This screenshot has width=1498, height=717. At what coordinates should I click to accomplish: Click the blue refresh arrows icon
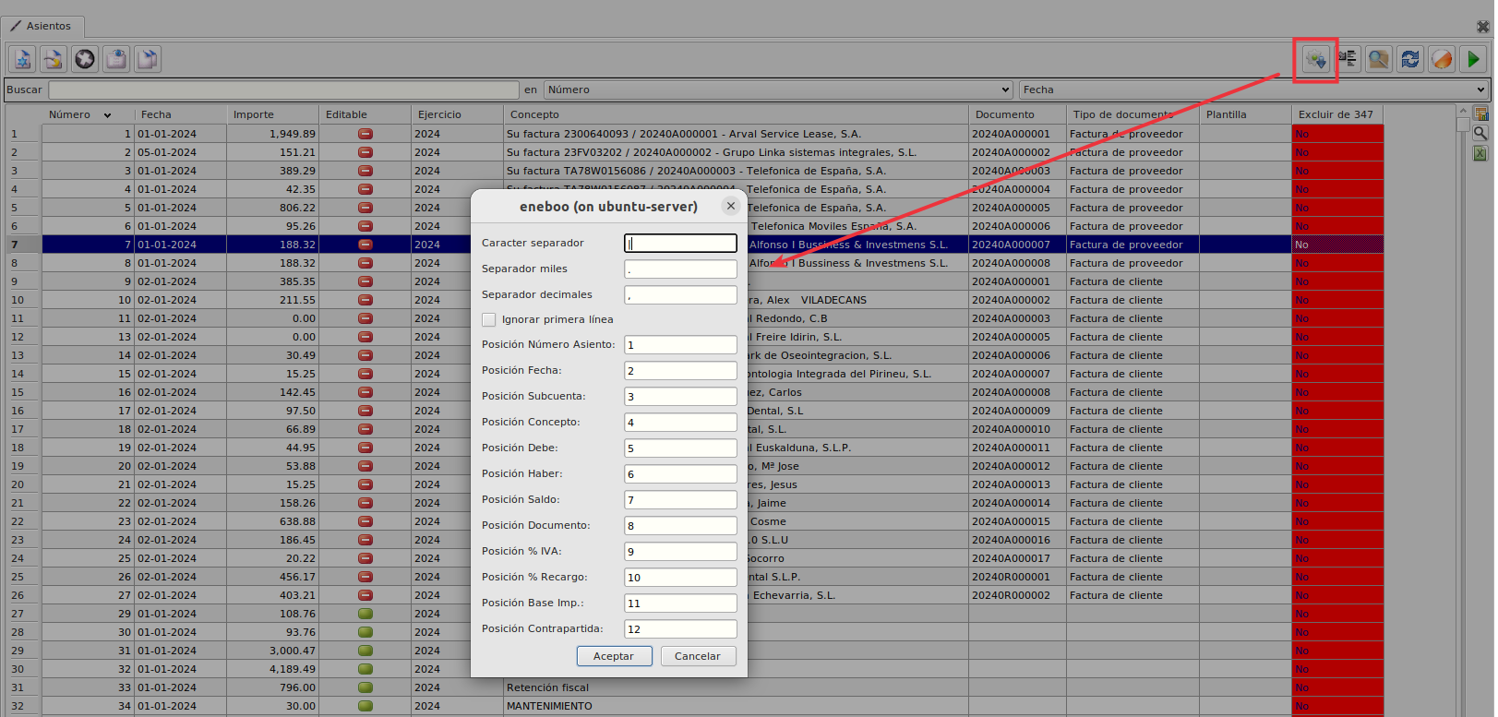coord(1410,59)
